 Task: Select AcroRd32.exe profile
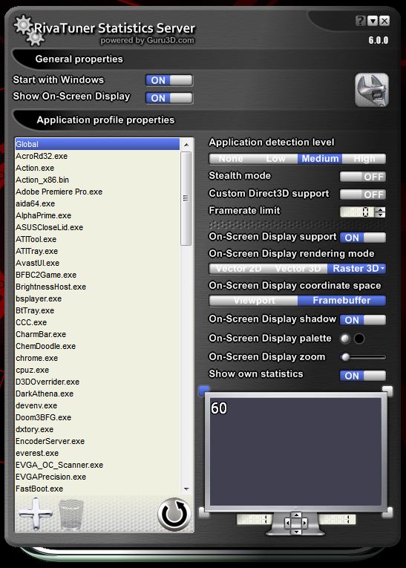pos(97,156)
